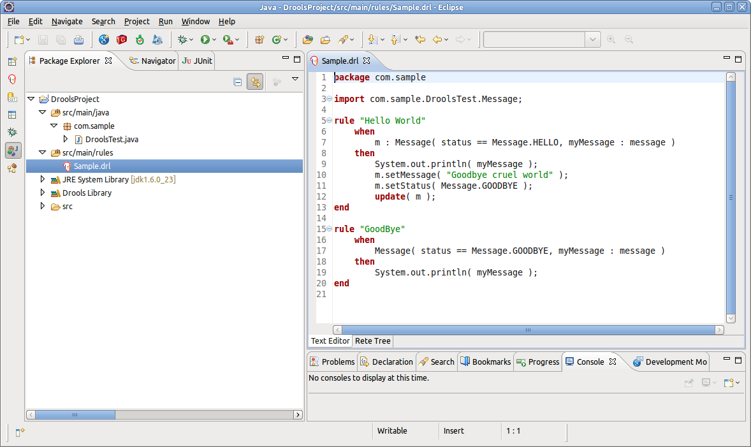Click the Print icon in the toolbar
The image size is (751, 447).
pos(78,40)
